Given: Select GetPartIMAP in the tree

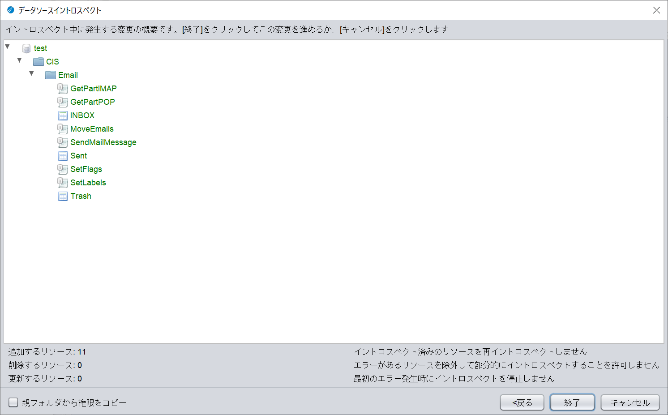Looking at the screenshot, I should click(x=94, y=89).
